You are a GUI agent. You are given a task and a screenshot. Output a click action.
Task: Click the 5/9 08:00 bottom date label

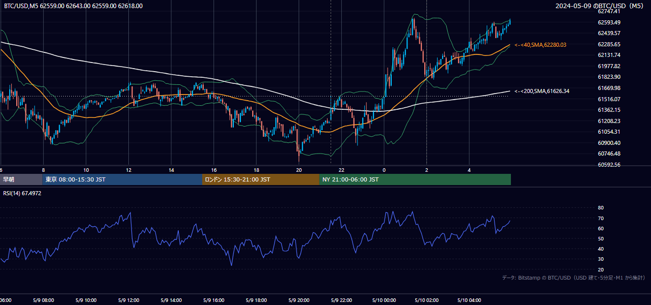click(43, 300)
